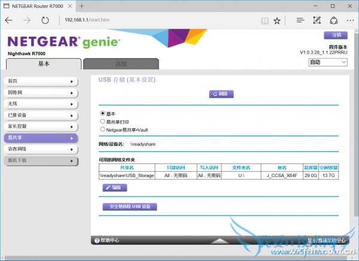Expand the help center up arrow
The image size is (359, 261).
pyautogui.click(x=220, y=241)
